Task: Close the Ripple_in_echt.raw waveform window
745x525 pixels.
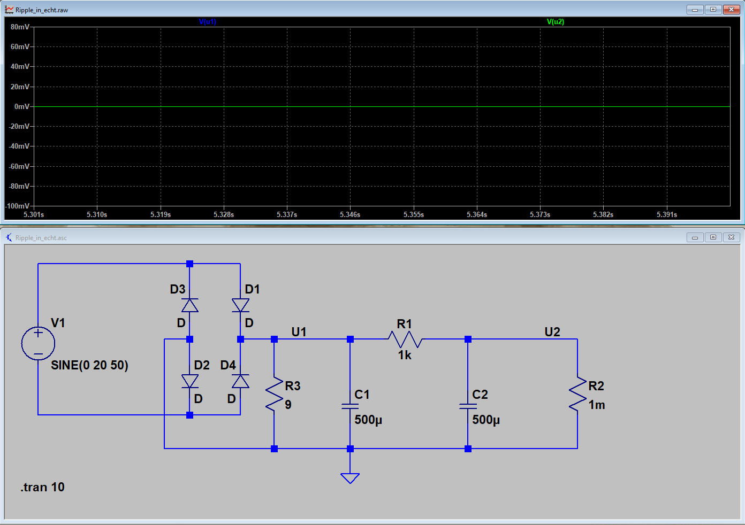Action: [731, 10]
